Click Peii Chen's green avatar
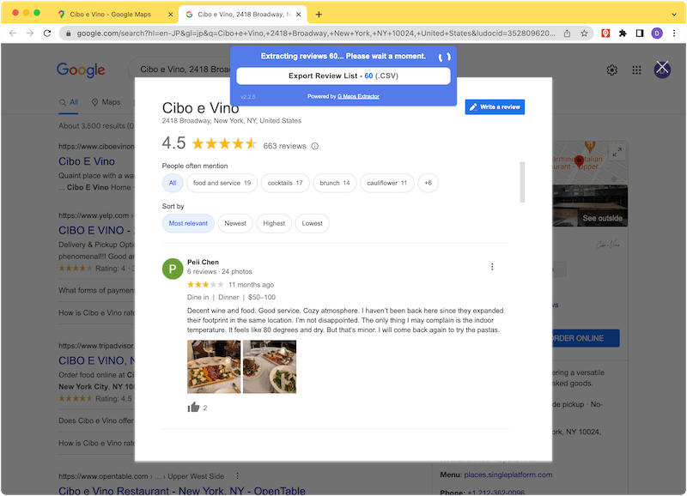This screenshot has width=687, height=496. point(173,269)
